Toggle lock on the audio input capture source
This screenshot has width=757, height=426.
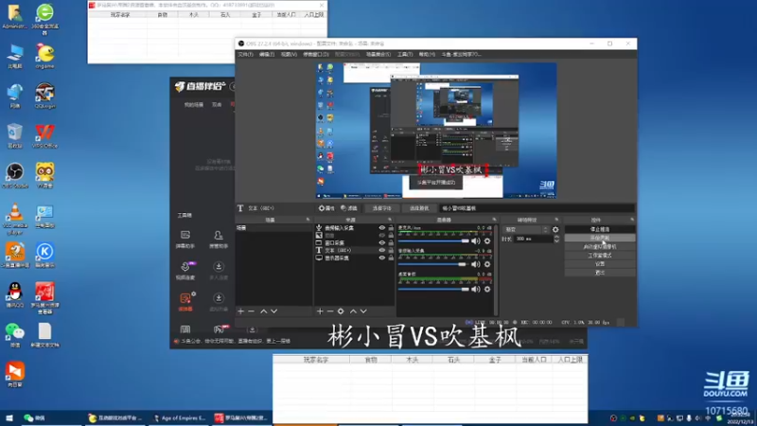click(391, 227)
